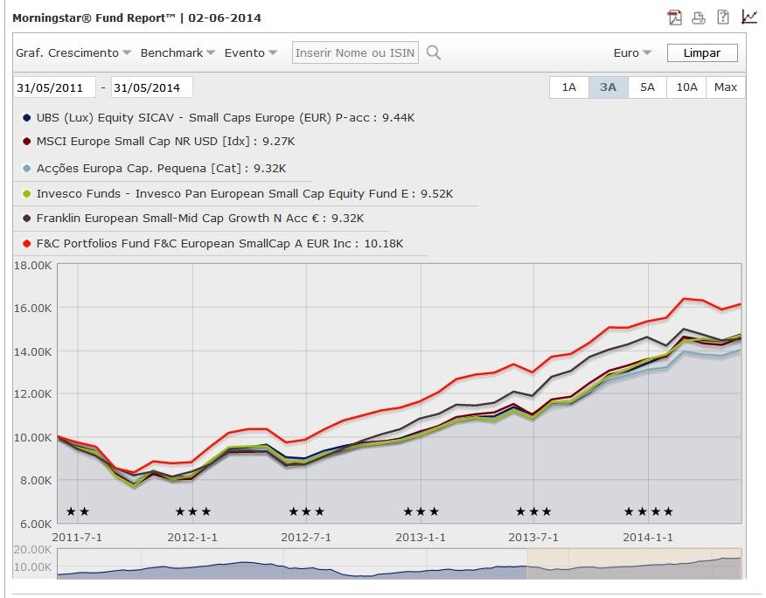
Task: Click F&C European SmallCap legend label
Action: click(219, 244)
